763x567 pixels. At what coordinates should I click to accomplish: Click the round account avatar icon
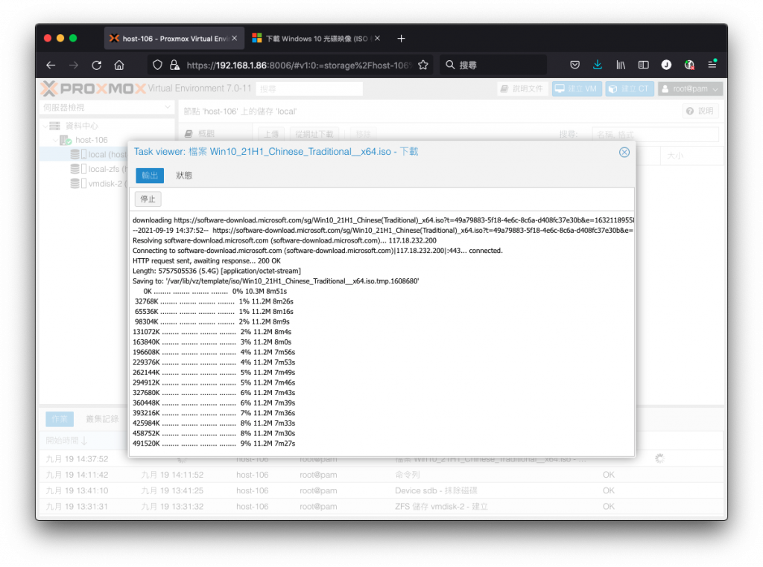666,65
